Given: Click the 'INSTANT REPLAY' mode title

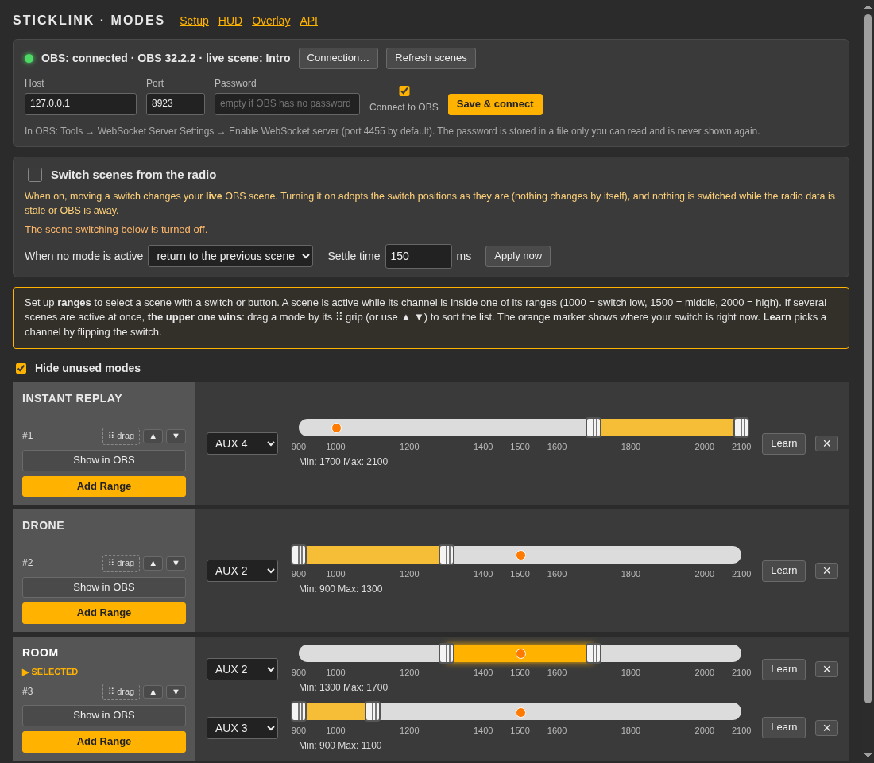Looking at the screenshot, I should coord(72,399).
